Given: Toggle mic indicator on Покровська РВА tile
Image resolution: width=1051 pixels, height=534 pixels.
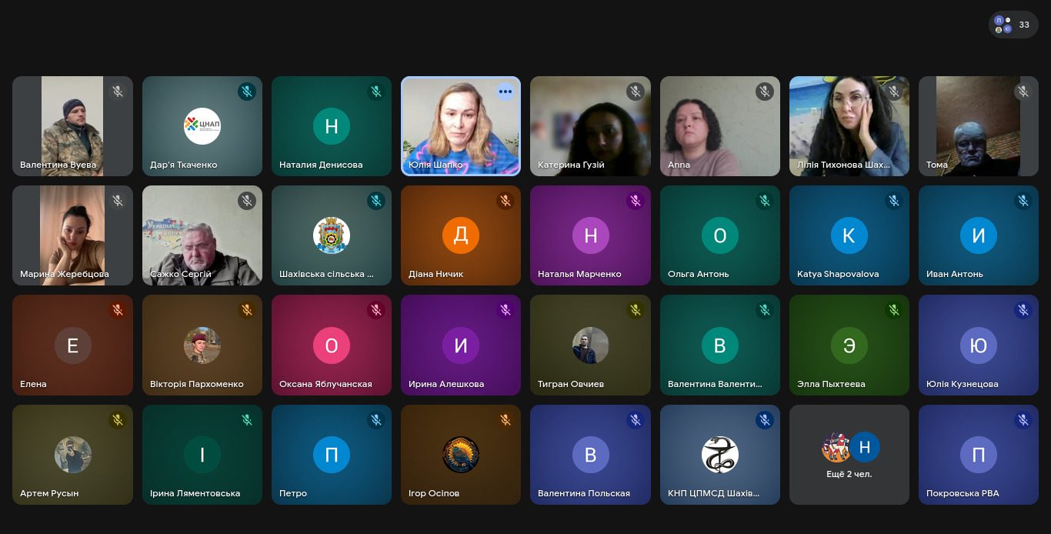Looking at the screenshot, I should click(1023, 420).
